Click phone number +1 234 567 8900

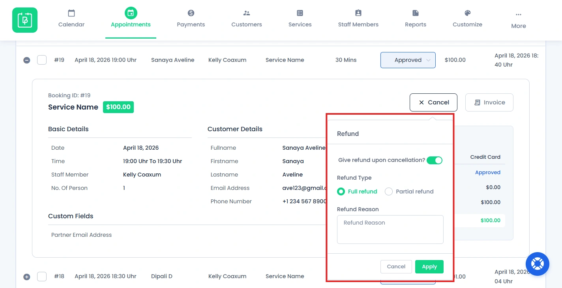point(305,201)
